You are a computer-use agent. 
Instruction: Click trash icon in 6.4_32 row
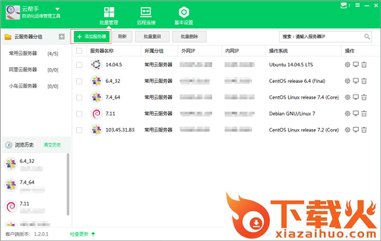coord(364,81)
